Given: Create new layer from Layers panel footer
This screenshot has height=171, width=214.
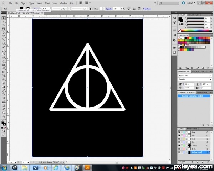Looking at the screenshot, I should (203, 162).
